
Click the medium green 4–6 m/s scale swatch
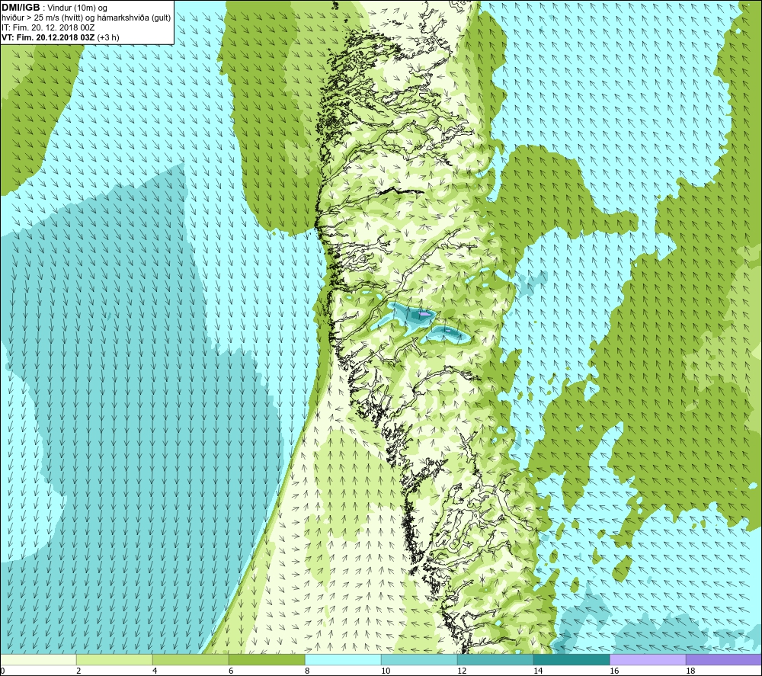pyautogui.click(x=190, y=659)
